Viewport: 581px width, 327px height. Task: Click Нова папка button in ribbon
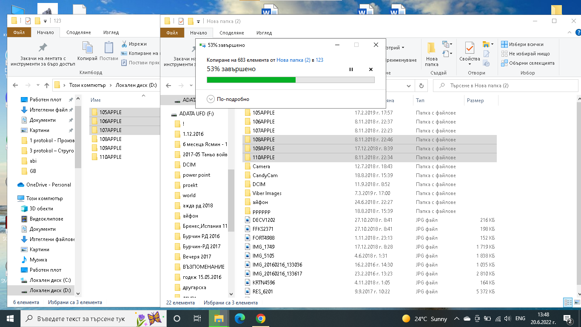[x=431, y=54]
